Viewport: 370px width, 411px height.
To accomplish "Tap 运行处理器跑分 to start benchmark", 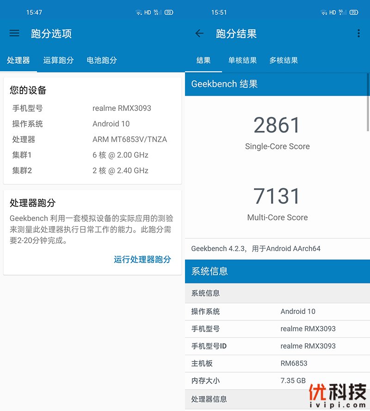I will (x=142, y=259).
